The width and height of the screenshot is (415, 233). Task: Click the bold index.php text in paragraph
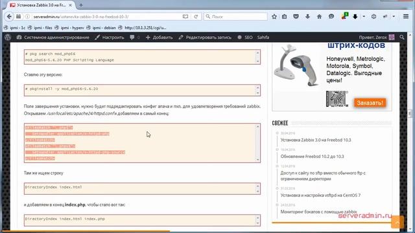[x=75, y=205]
